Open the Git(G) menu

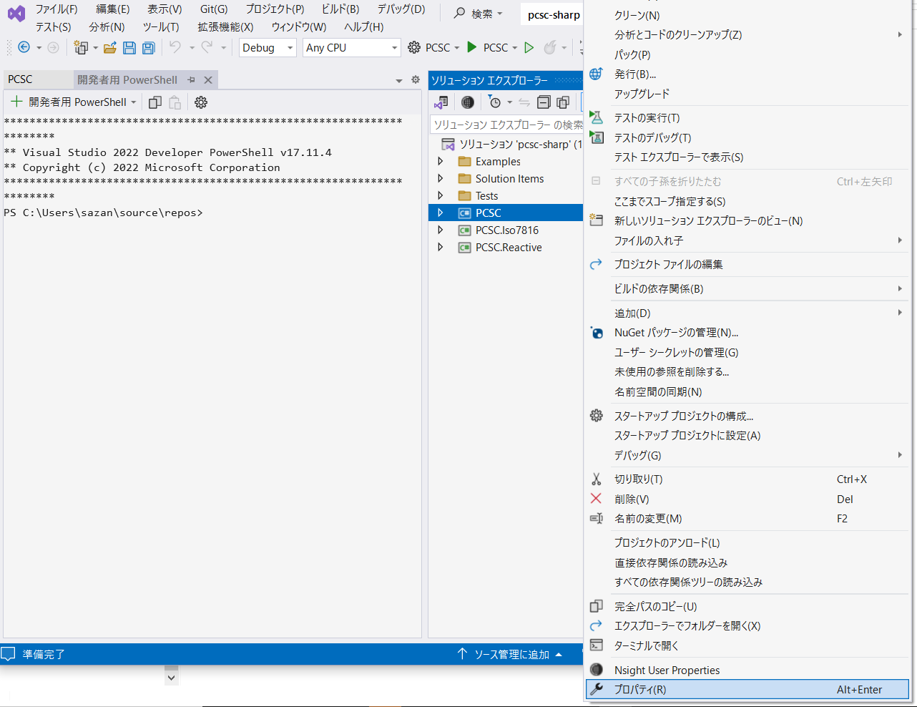point(214,9)
